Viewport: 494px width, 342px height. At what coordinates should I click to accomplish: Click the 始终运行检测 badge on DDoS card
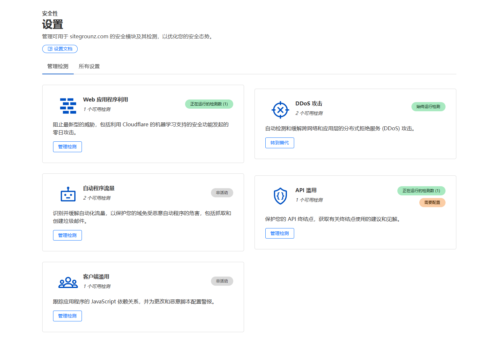coord(428,107)
